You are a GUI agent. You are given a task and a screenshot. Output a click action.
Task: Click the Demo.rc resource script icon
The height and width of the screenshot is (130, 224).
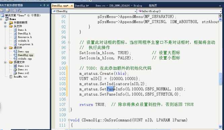tap(15, 70)
